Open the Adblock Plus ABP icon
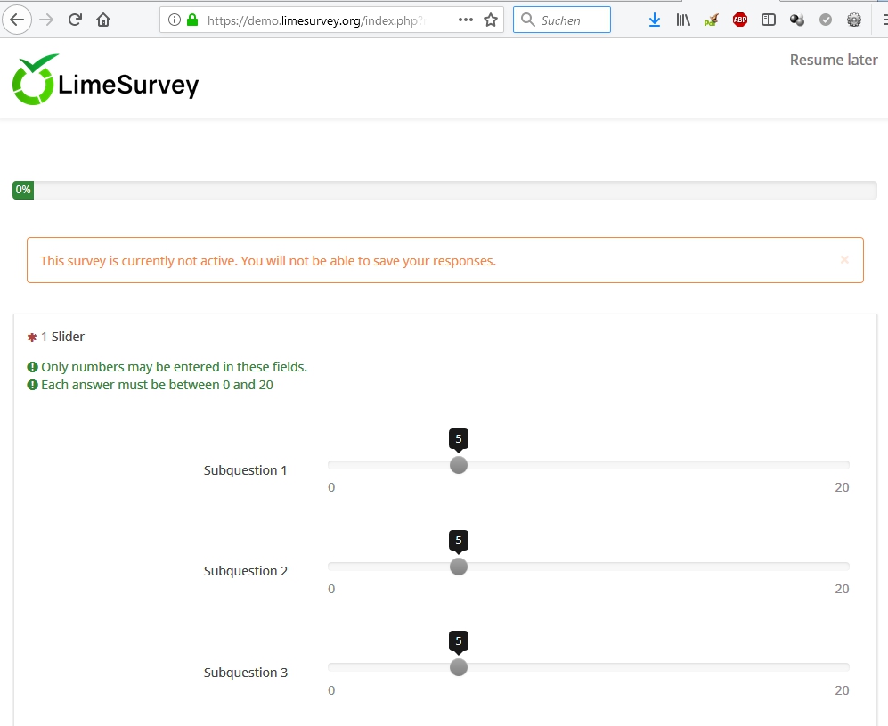The width and height of the screenshot is (888, 726). pos(739,20)
